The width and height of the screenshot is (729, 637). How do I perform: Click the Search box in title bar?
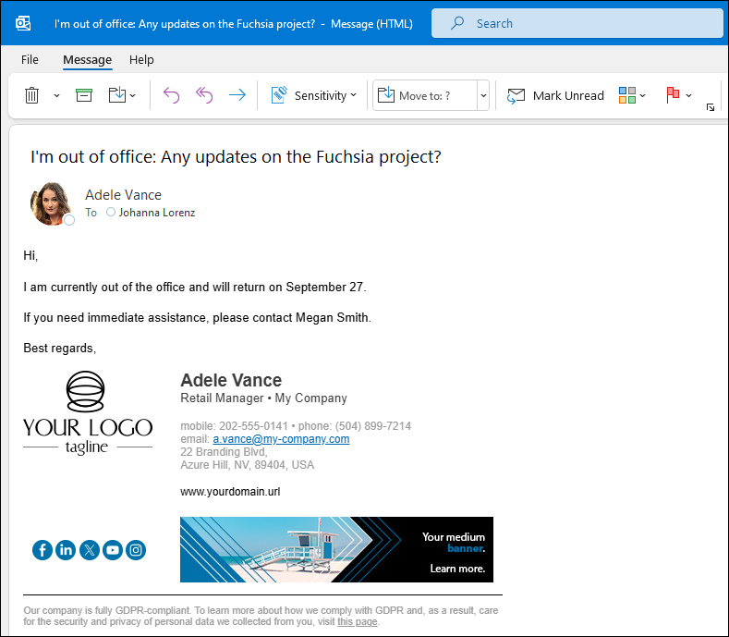click(577, 23)
